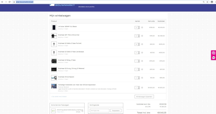The height and width of the screenshot is (114, 216).
Task: Increase quantity of JA Solar 325WP panels
Action: 139,27
